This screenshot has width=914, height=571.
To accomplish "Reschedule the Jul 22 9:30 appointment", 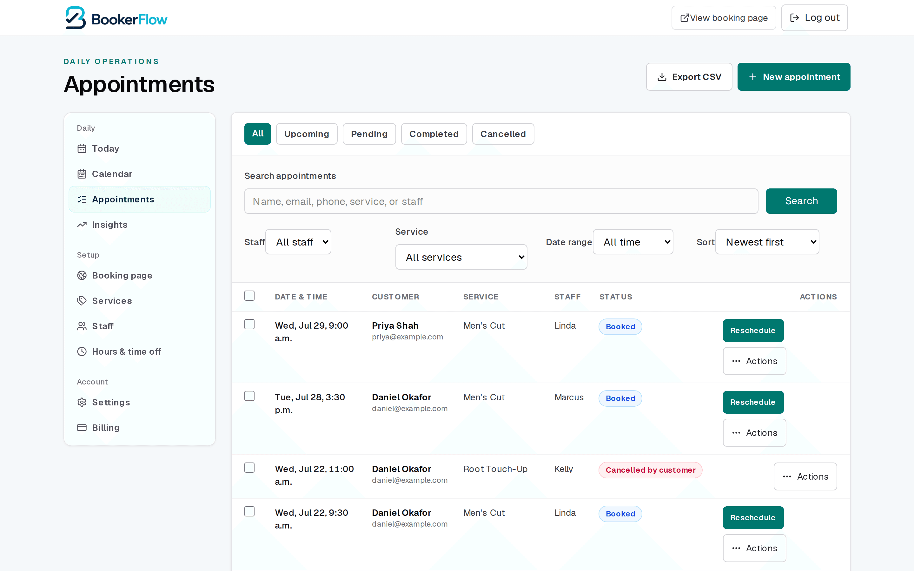I will tap(753, 518).
